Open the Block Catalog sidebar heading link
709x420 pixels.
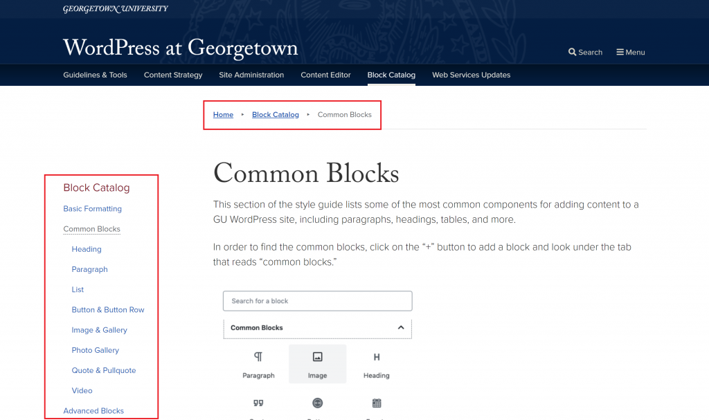point(96,188)
